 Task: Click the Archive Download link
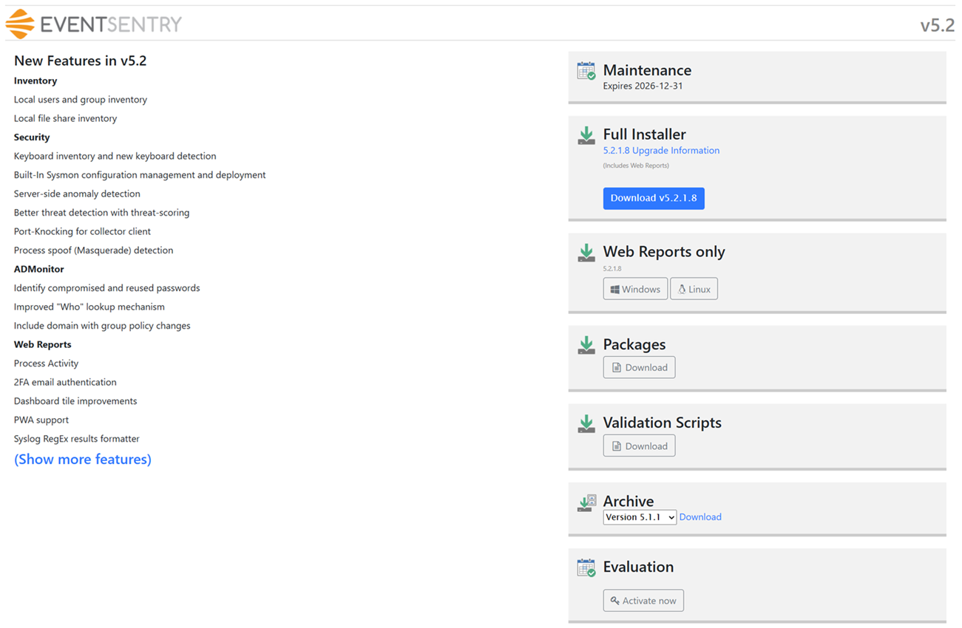pyautogui.click(x=700, y=517)
